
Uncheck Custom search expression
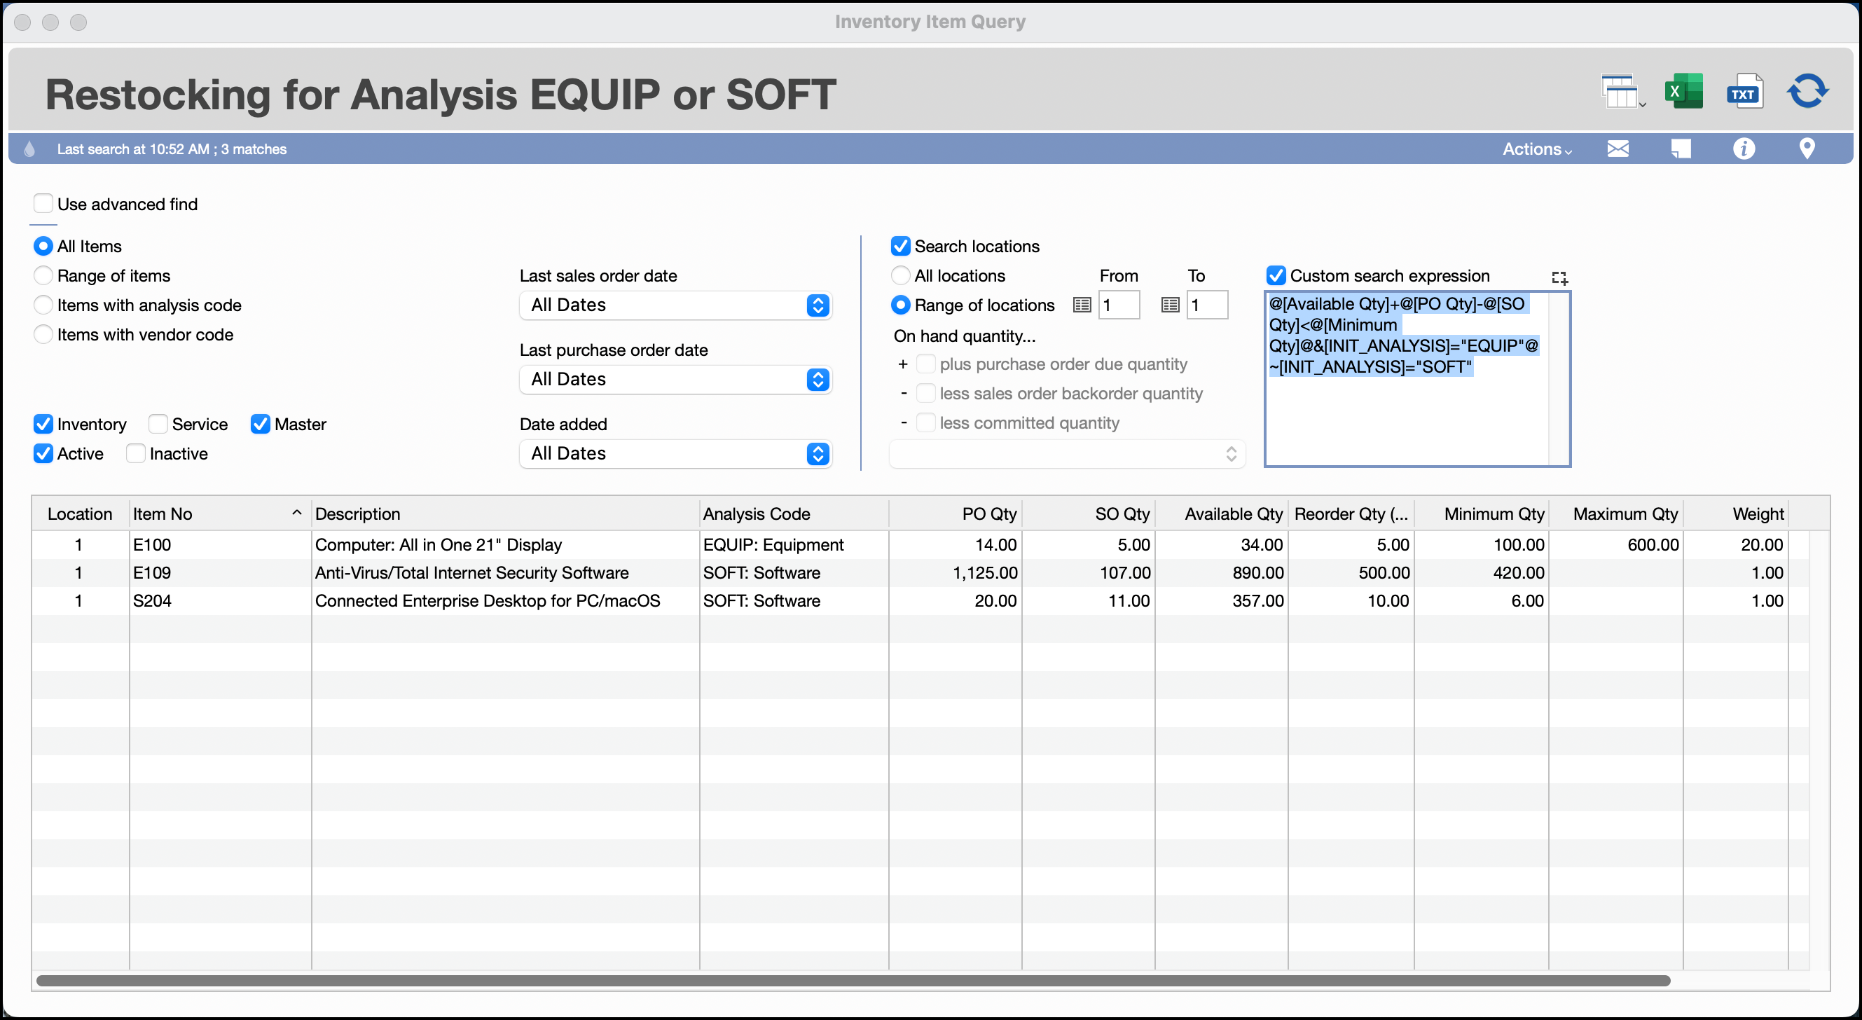click(x=1276, y=276)
